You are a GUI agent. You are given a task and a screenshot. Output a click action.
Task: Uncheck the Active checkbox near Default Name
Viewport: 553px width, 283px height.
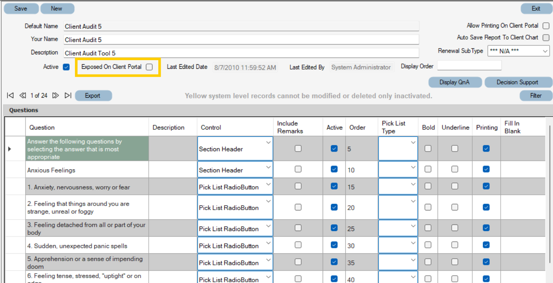pyautogui.click(x=66, y=67)
